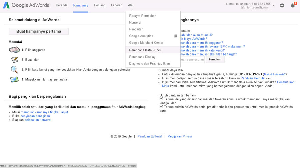Select Perencana Display from the menu

click(153, 57)
